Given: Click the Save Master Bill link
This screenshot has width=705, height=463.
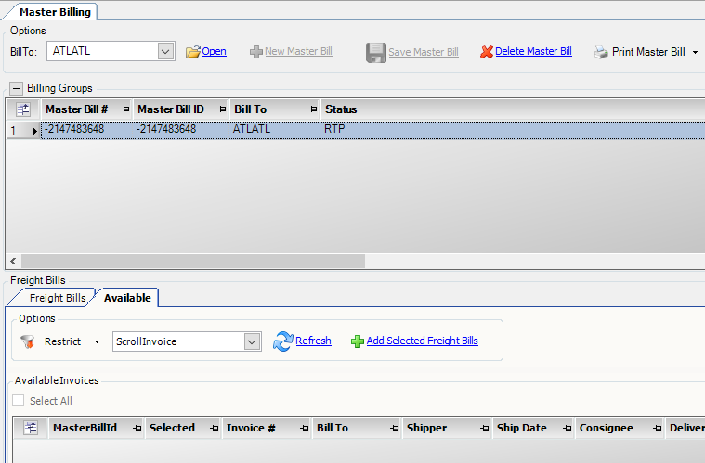Looking at the screenshot, I should tap(424, 52).
